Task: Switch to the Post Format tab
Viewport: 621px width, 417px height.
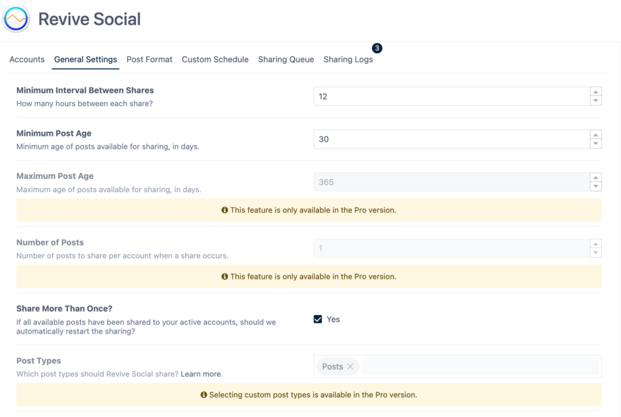Action: click(x=149, y=59)
